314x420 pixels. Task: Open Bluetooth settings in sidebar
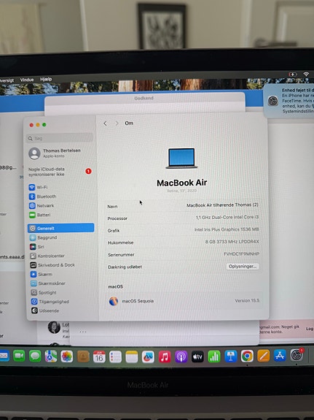tap(43, 196)
